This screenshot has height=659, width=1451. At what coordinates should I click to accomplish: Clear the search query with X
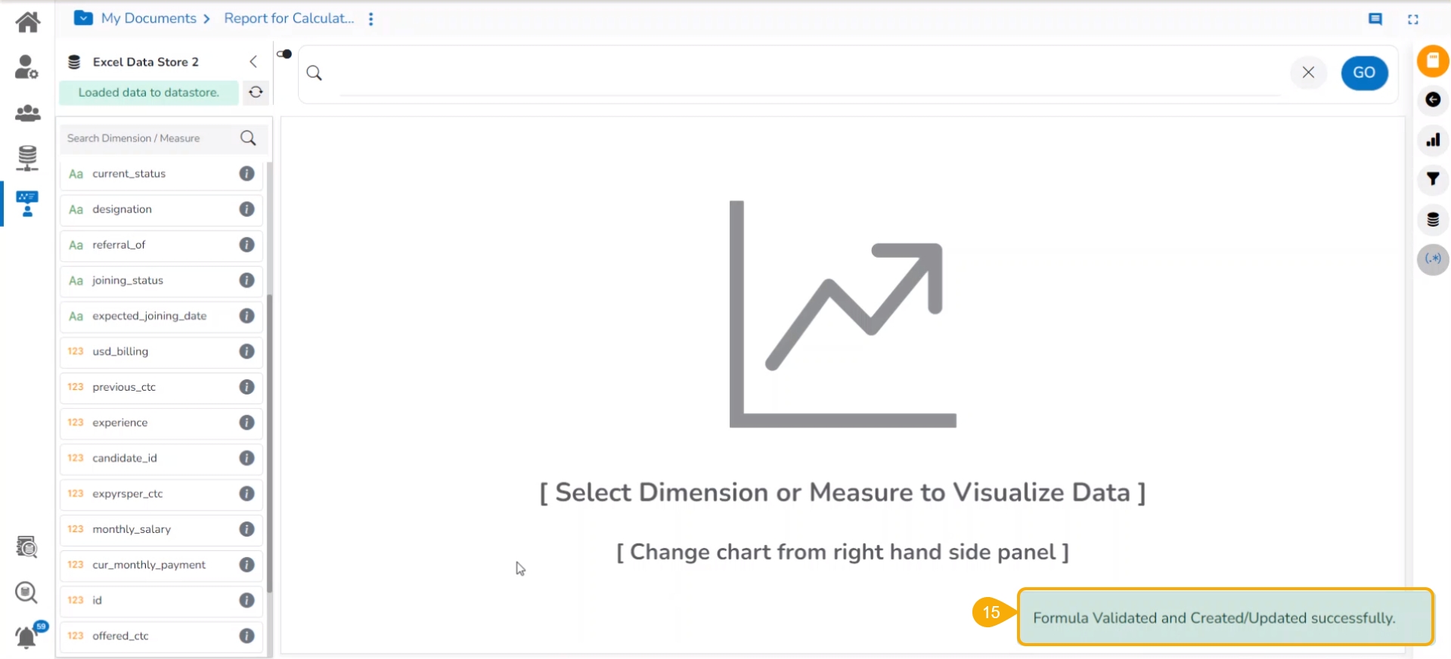pos(1308,73)
